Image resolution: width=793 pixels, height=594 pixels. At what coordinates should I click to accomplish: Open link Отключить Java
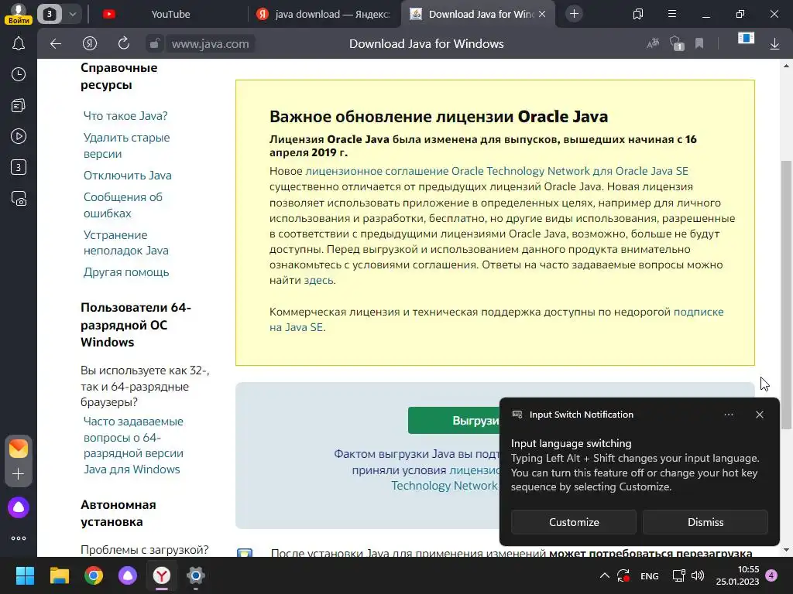click(128, 176)
